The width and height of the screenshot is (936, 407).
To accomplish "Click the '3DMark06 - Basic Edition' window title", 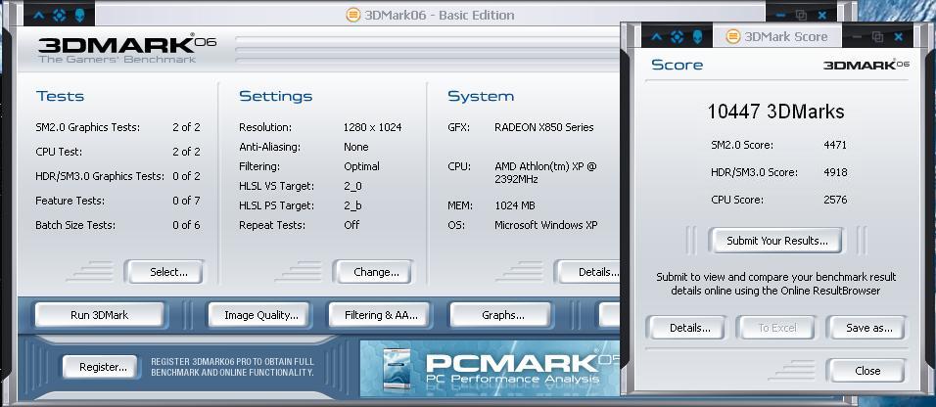I will pyautogui.click(x=440, y=15).
